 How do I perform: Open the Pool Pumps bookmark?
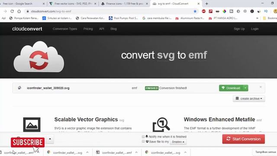click(123, 18)
